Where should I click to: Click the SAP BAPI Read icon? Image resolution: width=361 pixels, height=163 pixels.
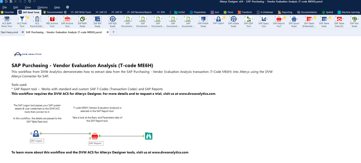tap(82, 19)
